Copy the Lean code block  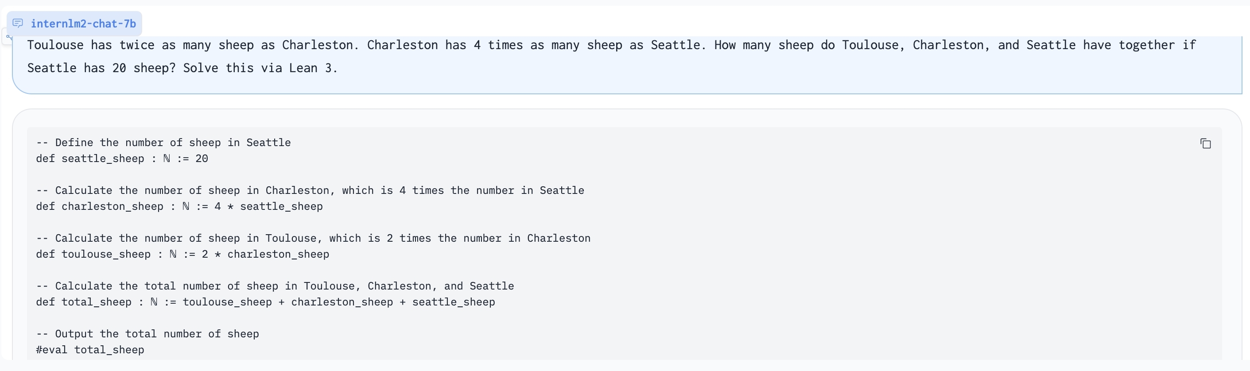click(x=1205, y=143)
